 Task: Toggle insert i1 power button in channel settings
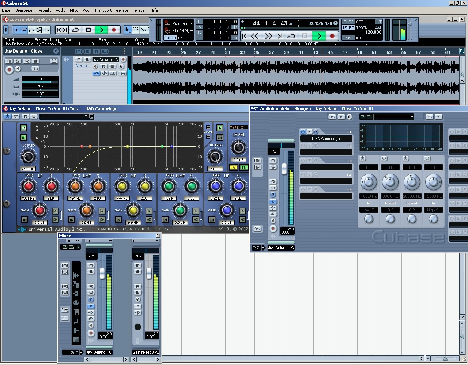tap(303, 132)
